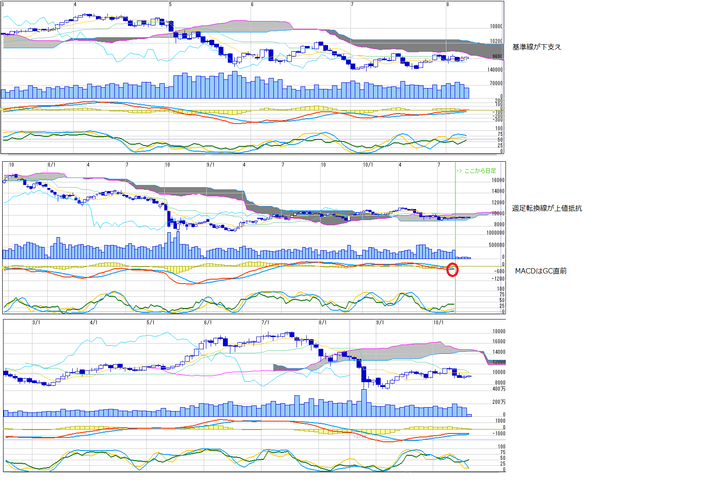728x490 pixels.
Task: Select the '基準線が下支え' annotation text
Action: pos(537,47)
